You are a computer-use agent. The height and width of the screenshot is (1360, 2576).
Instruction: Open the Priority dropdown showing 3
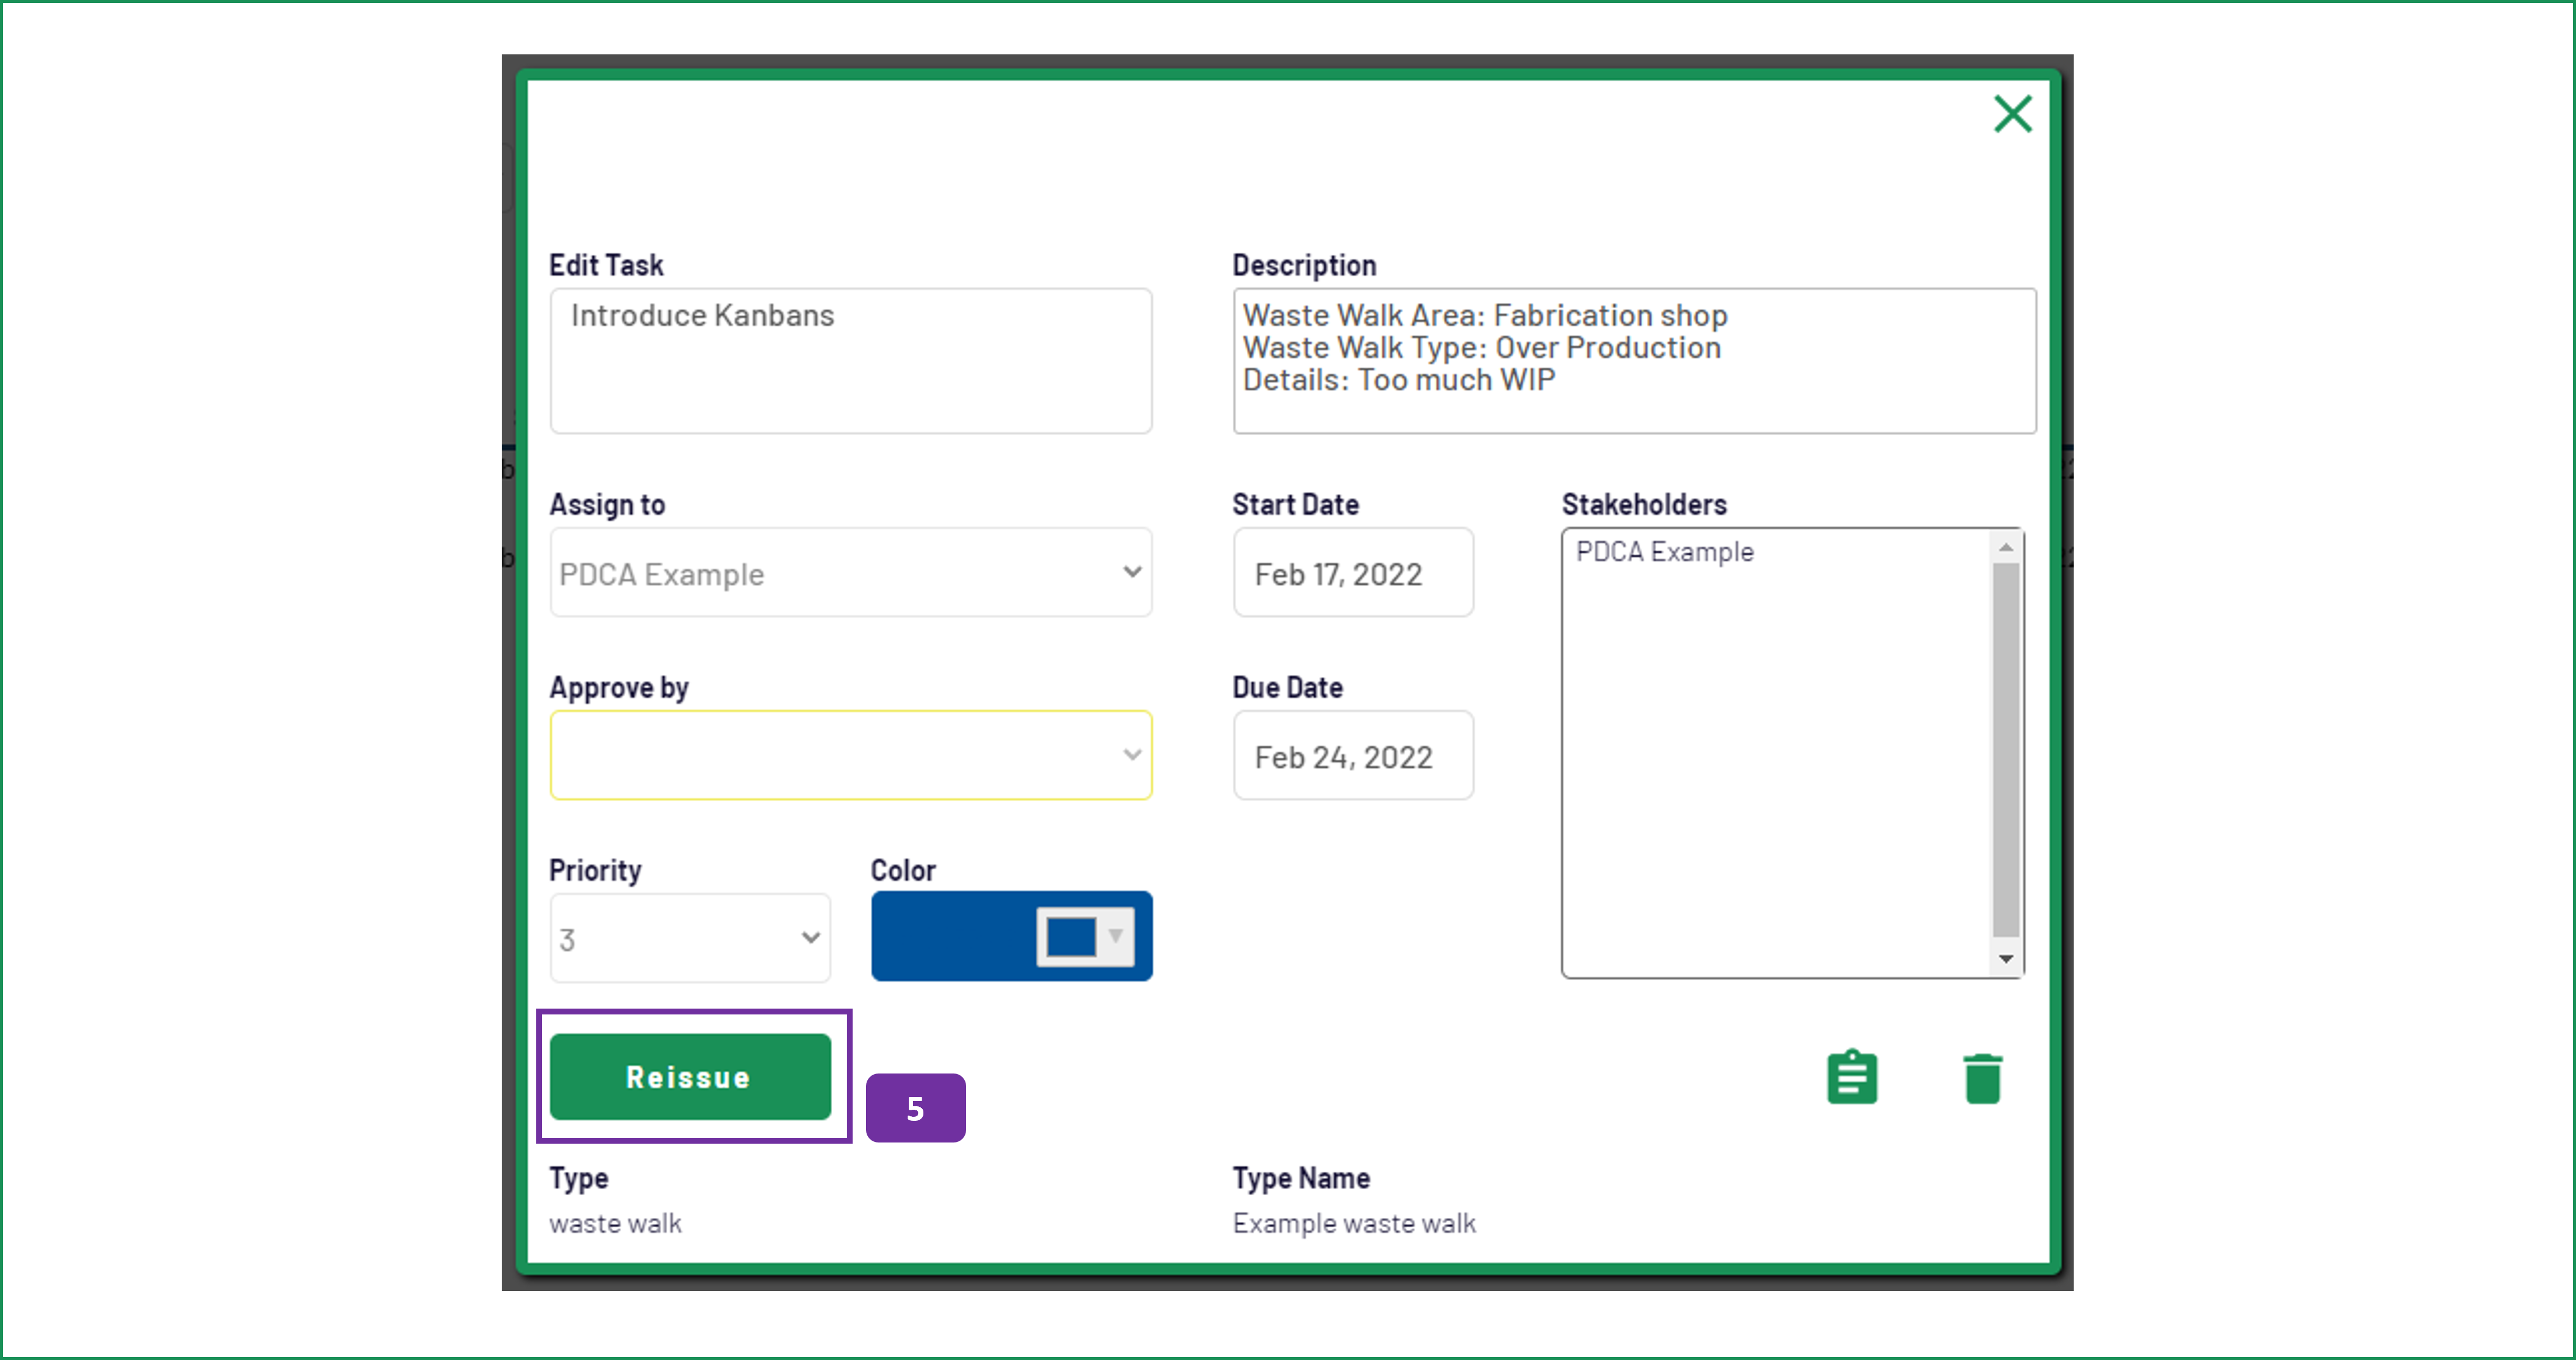point(690,938)
